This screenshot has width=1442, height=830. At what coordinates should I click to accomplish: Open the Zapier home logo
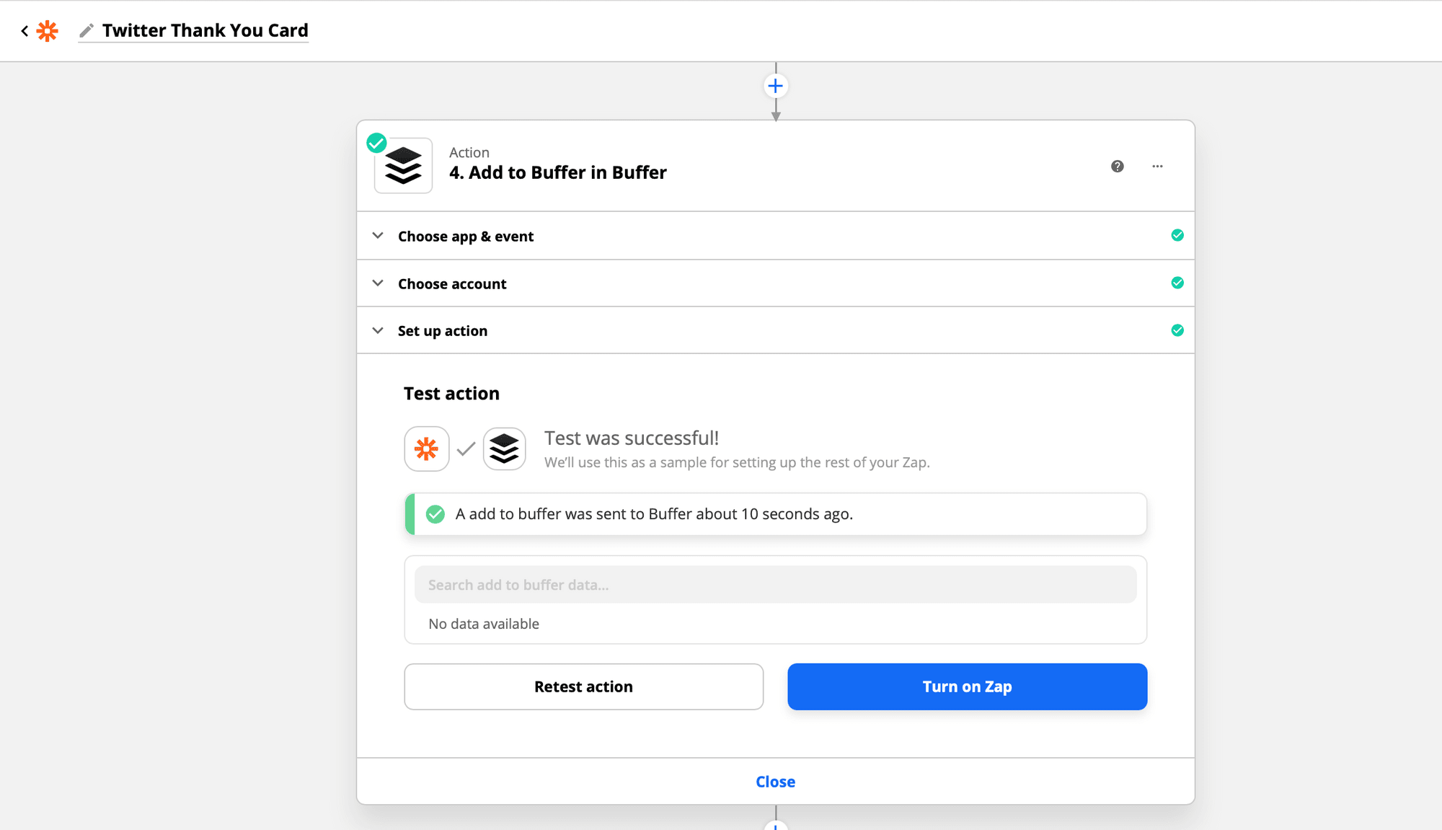[48, 31]
